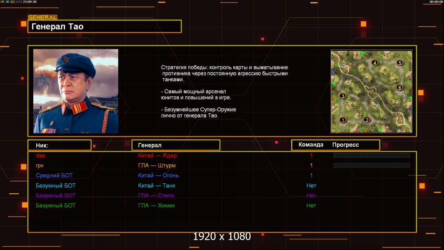444x250 pixels.
Task: Click team number 1 in Средний БОТ row
Action: (x=311, y=175)
